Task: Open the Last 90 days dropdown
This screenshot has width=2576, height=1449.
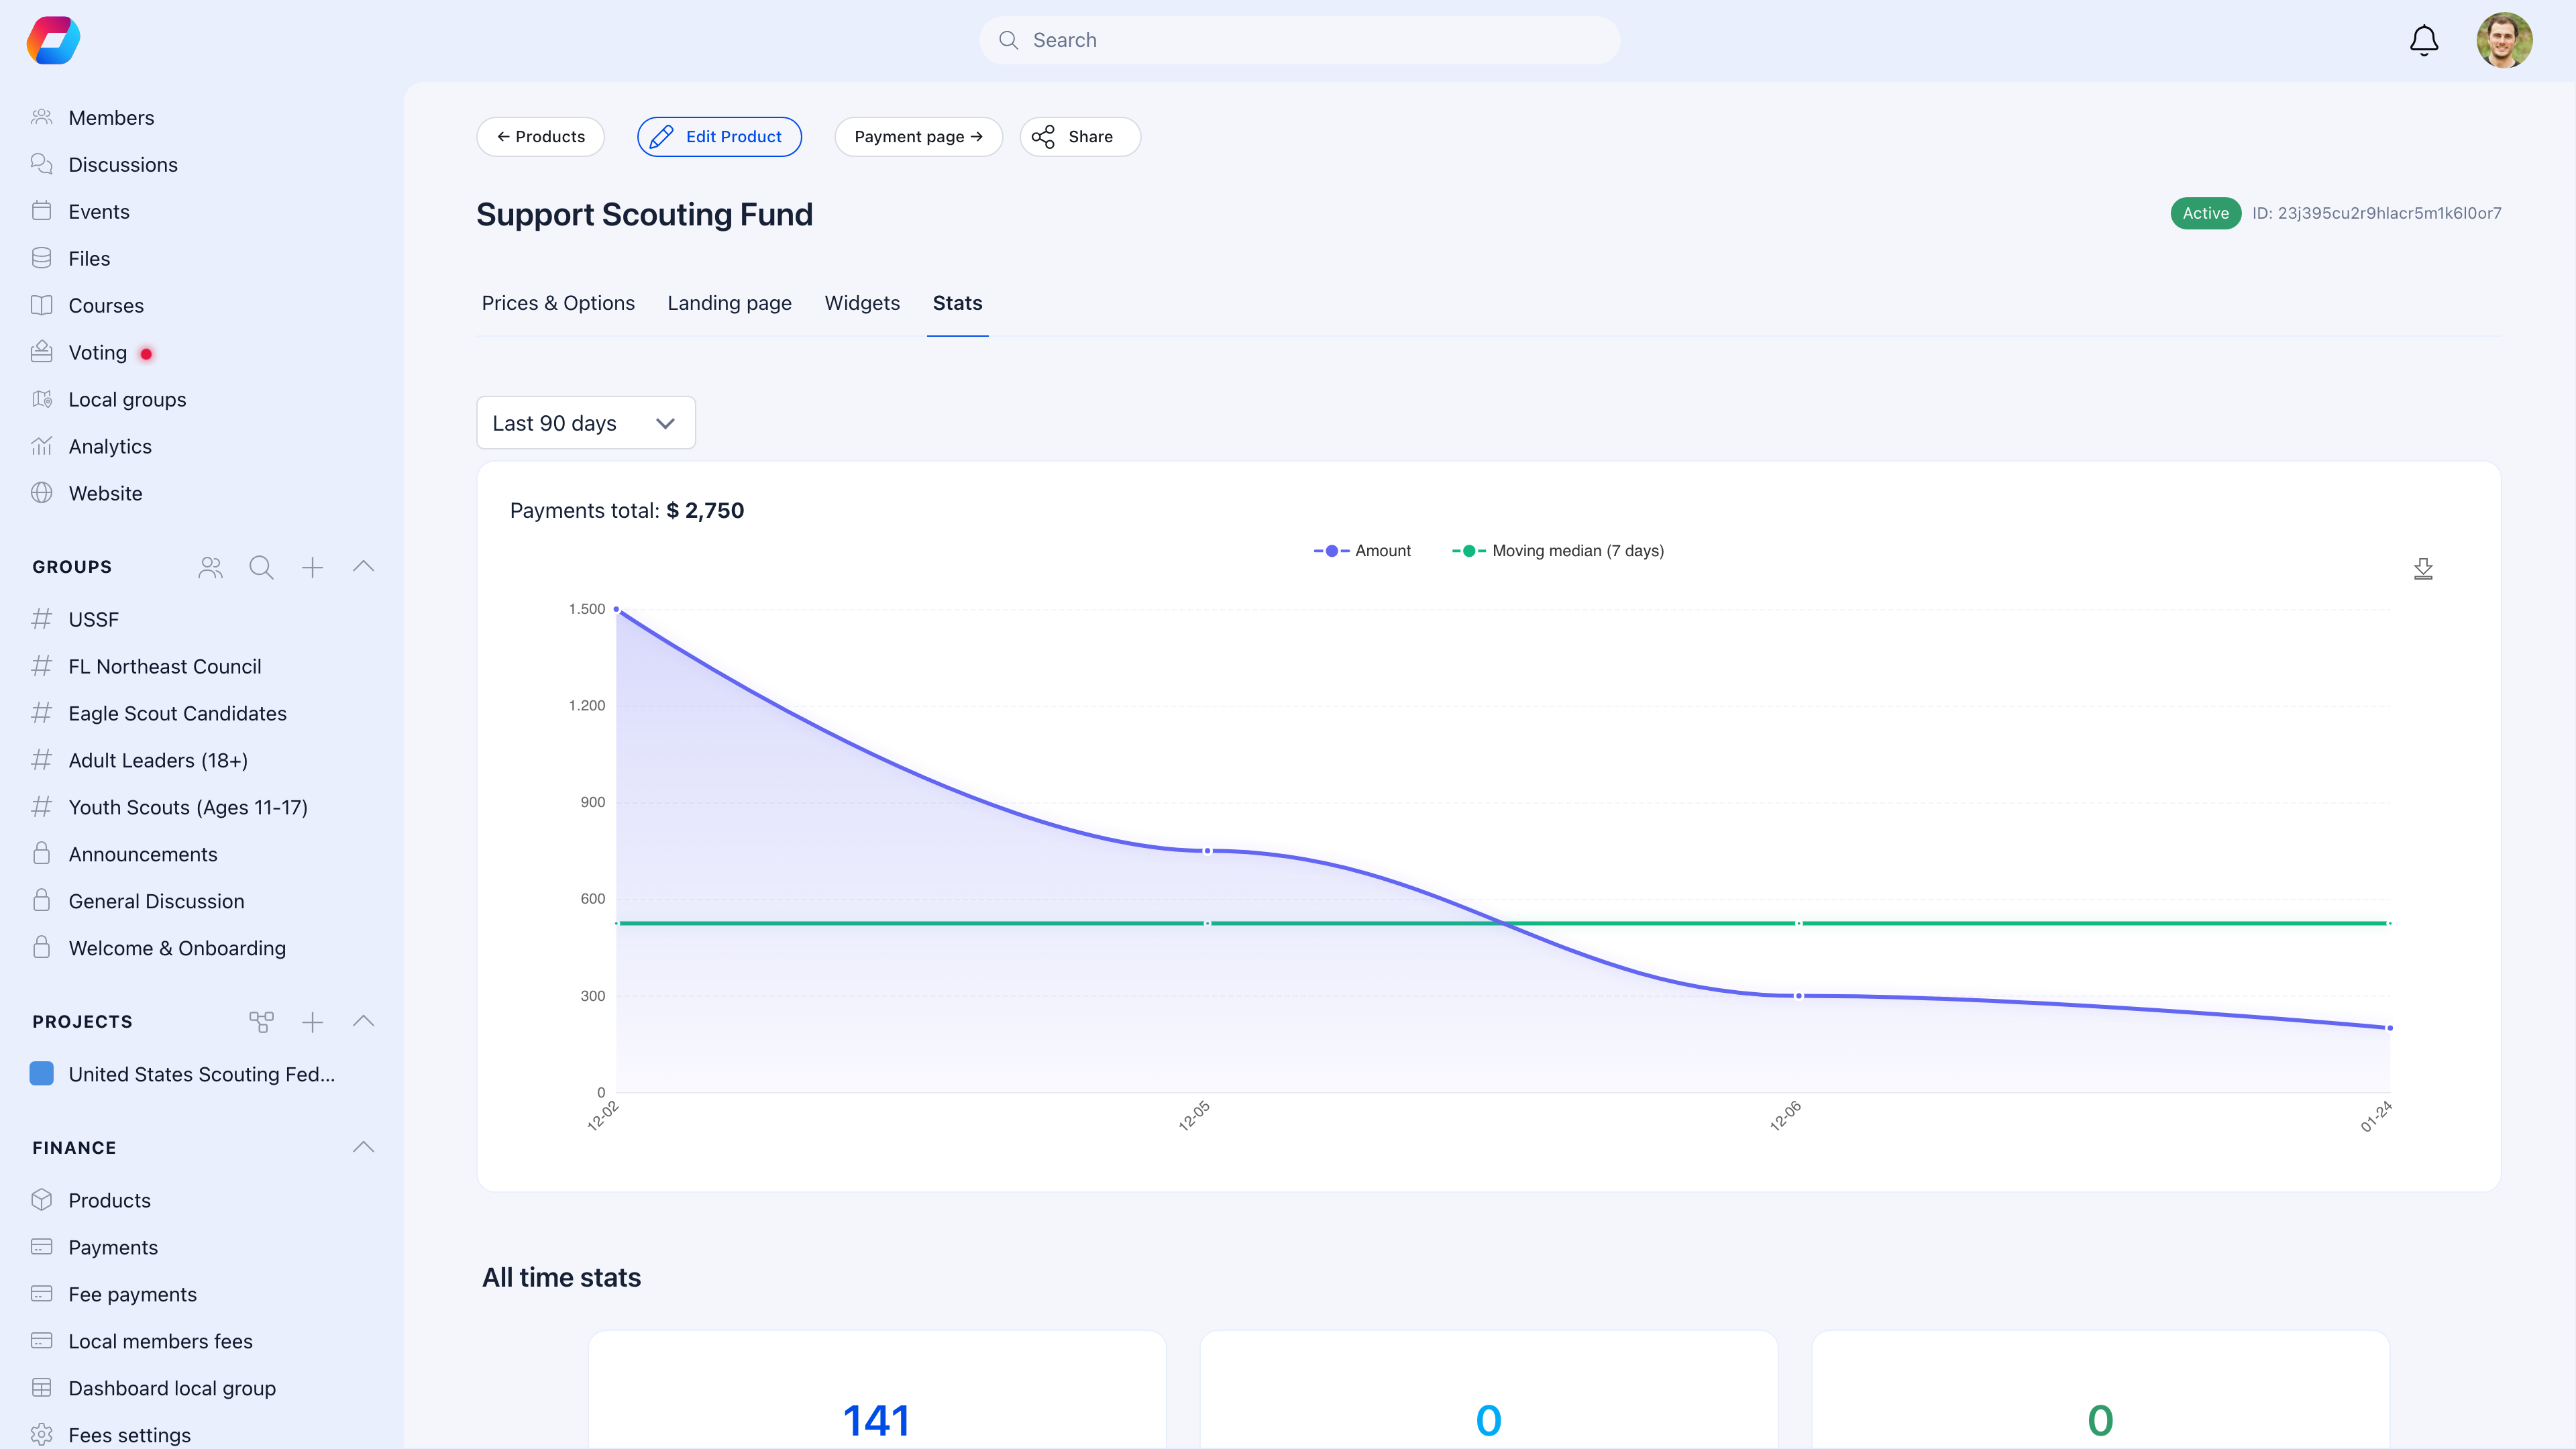Action: pyautogui.click(x=585, y=422)
